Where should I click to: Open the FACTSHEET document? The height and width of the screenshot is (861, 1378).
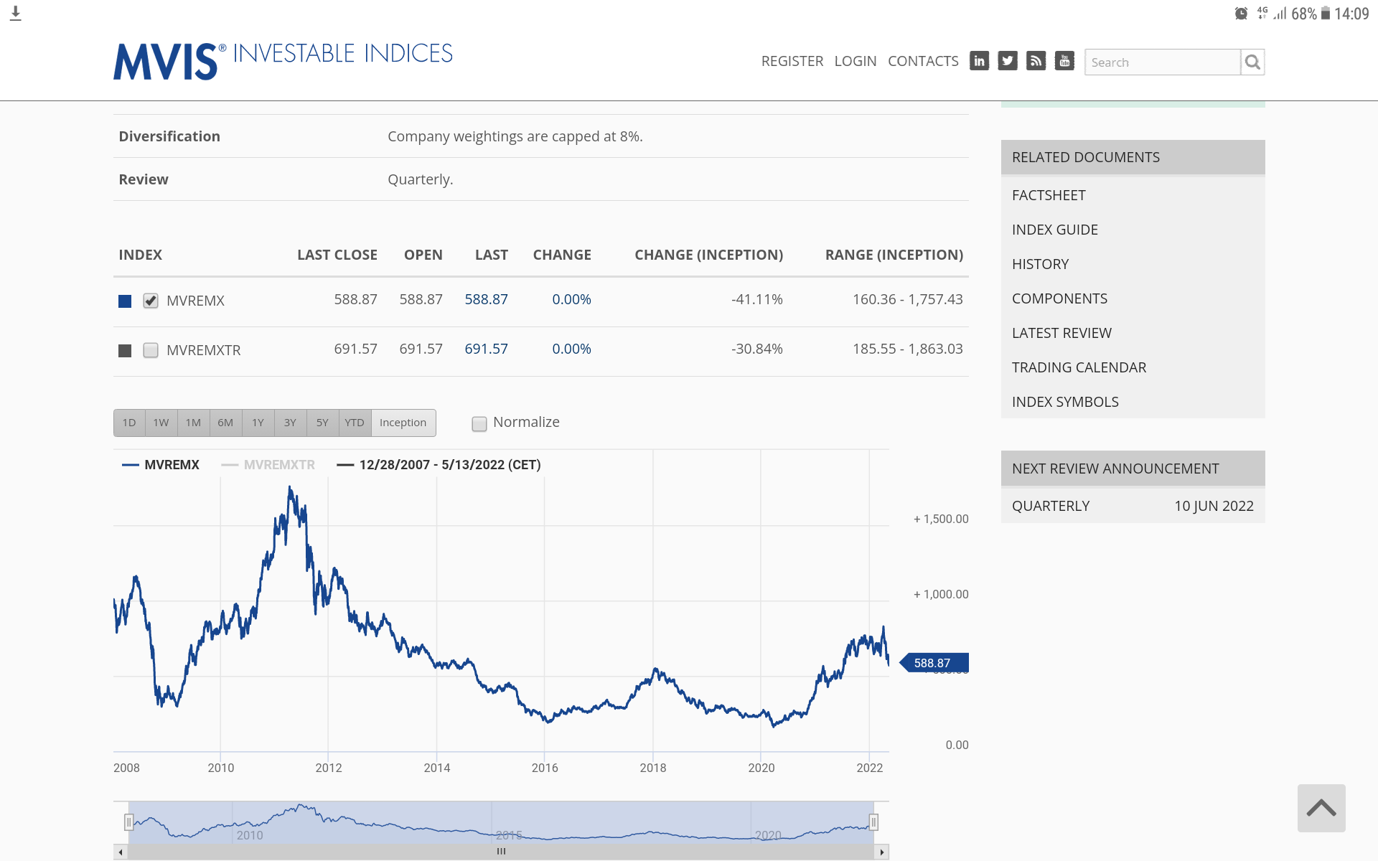coord(1049,195)
